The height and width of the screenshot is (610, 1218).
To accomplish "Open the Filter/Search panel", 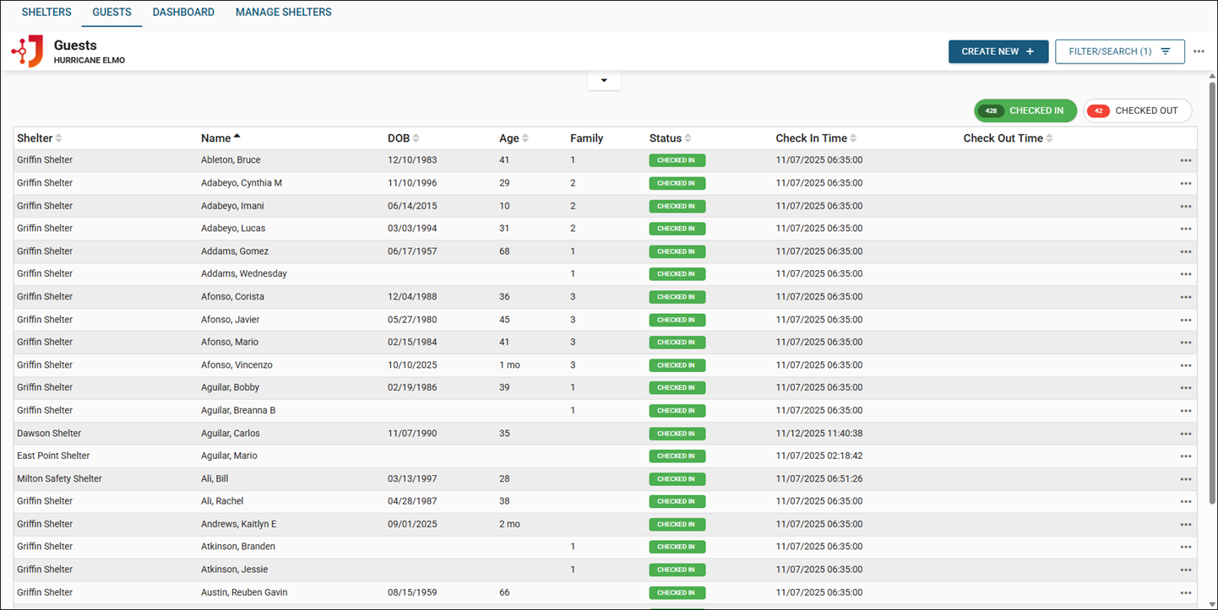I will tap(1119, 51).
